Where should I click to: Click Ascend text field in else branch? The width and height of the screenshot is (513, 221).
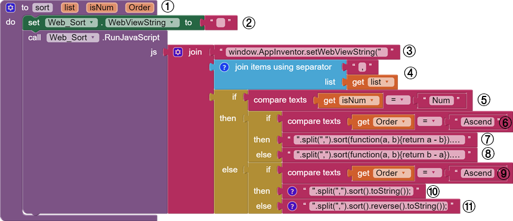coord(478,173)
